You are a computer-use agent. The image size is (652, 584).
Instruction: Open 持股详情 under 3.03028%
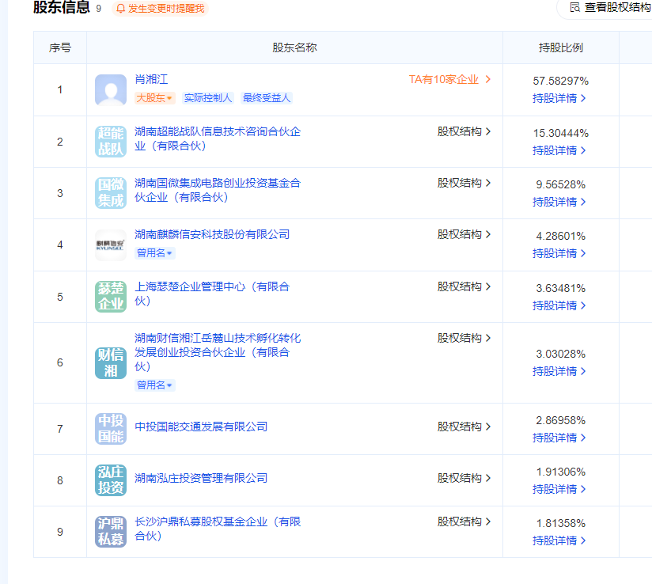coord(559,371)
